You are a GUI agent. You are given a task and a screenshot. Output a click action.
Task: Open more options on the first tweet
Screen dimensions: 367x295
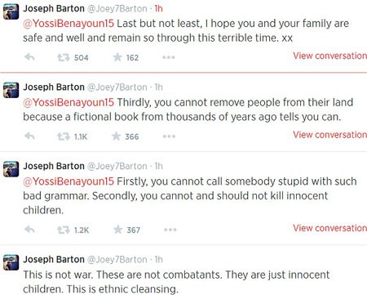[169, 57]
